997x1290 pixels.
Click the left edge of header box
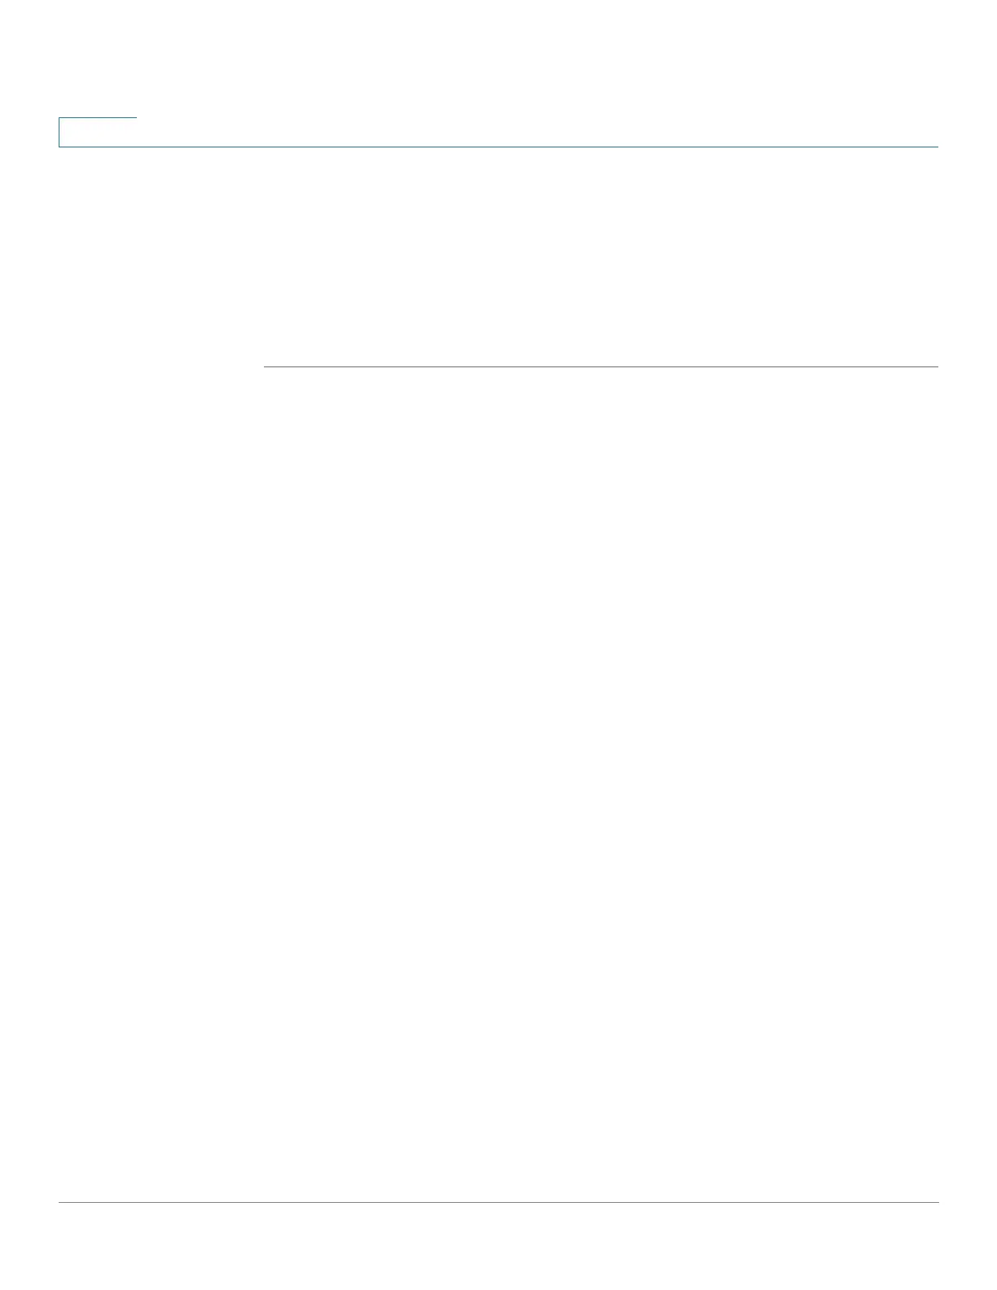click(59, 132)
